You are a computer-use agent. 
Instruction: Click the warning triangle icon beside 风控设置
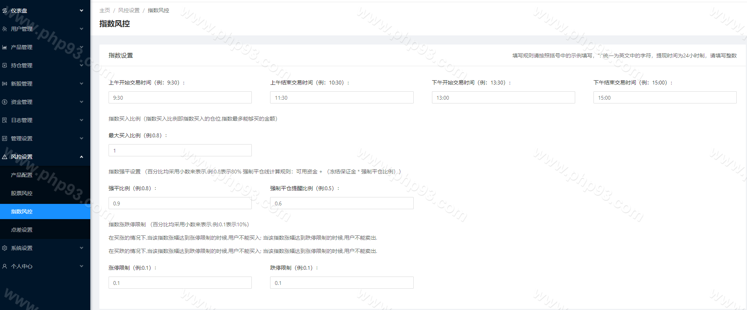point(5,157)
